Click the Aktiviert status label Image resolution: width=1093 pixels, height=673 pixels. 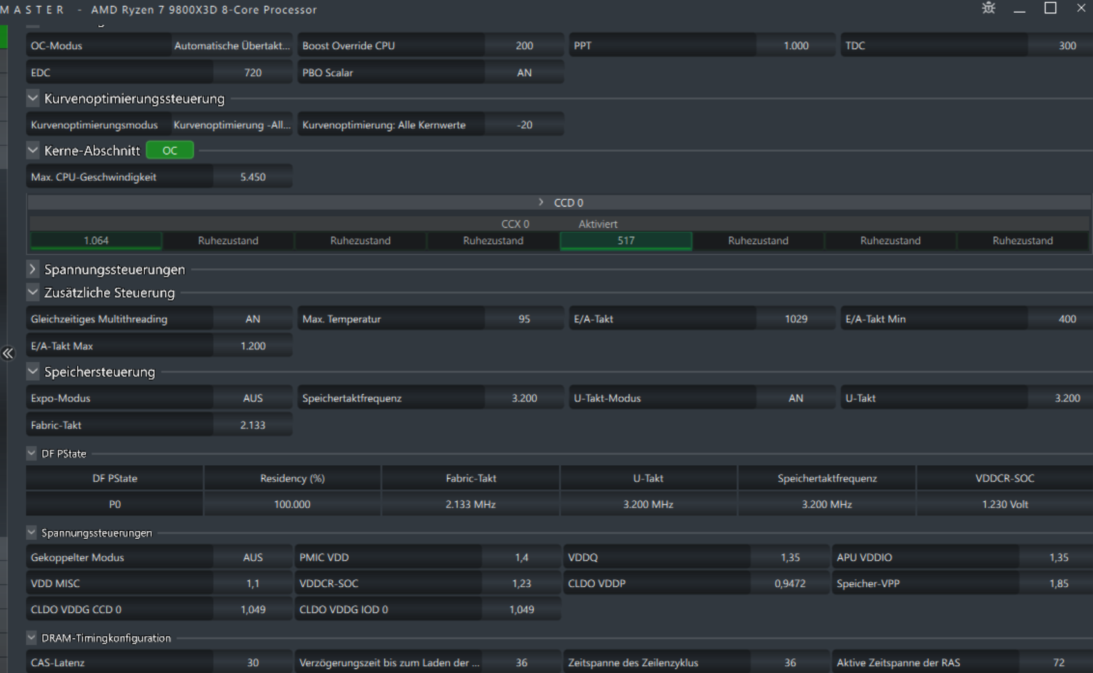pos(597,224)
